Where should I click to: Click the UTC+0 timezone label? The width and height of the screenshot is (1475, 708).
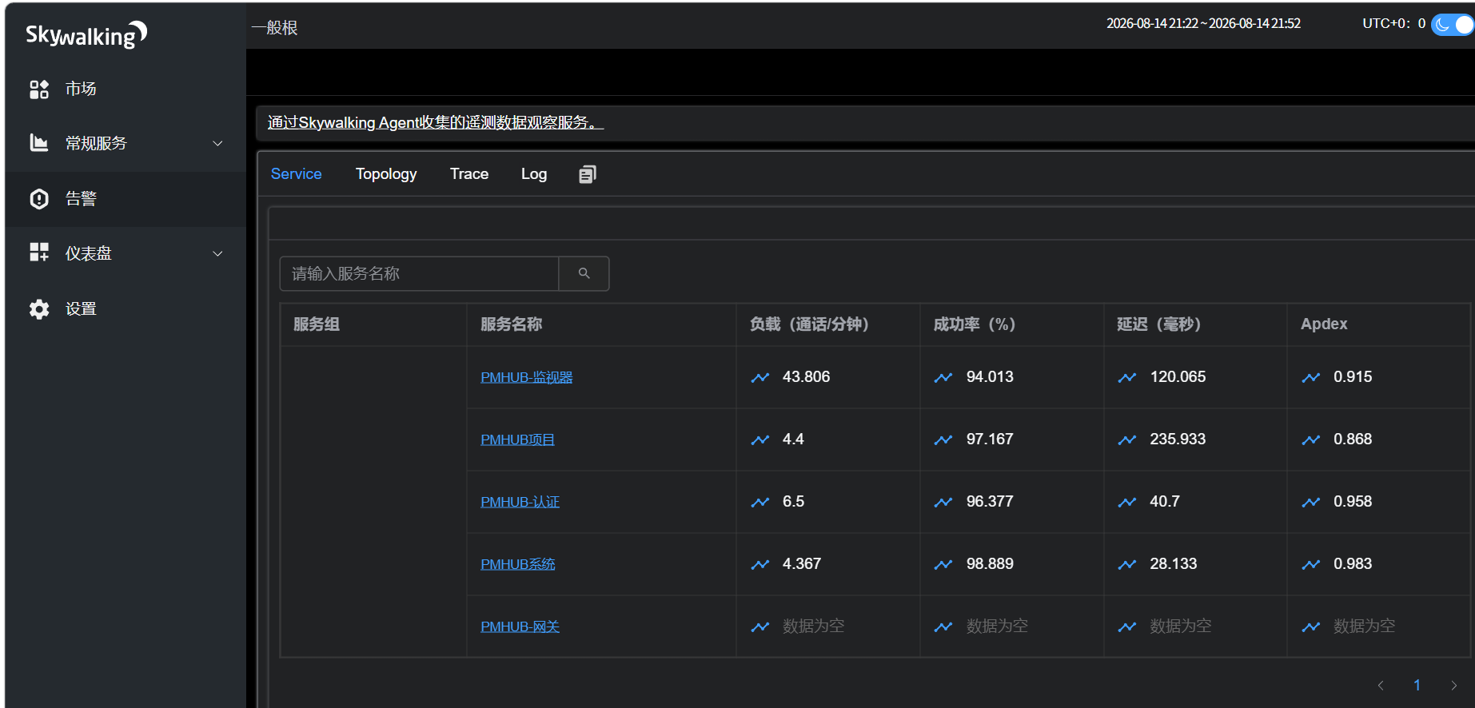tap(1393, 23)
